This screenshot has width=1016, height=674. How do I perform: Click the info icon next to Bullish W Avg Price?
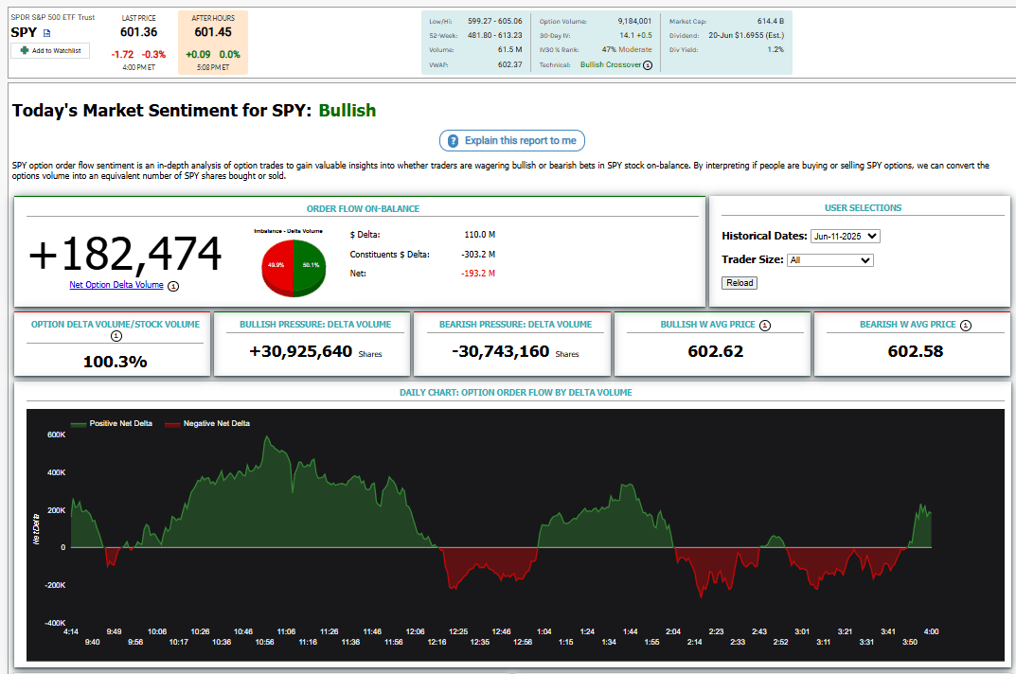pyautogui.click(x=764, y=326)
